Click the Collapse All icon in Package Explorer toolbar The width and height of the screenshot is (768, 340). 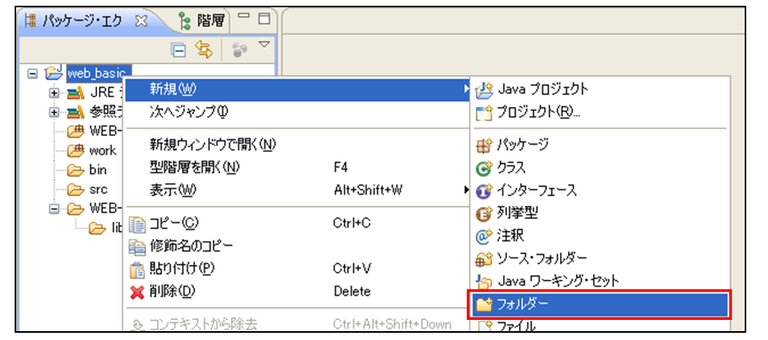(x=180, y=50)
